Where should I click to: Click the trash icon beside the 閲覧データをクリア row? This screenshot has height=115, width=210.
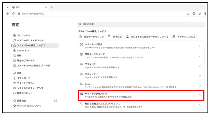coord(81,54)
